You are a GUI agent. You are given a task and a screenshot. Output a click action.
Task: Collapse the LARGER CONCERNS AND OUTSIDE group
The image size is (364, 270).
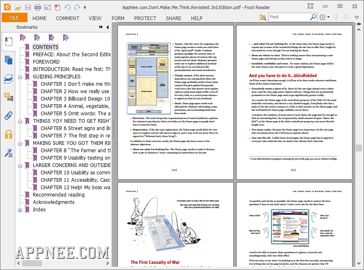tap(20, 166)
